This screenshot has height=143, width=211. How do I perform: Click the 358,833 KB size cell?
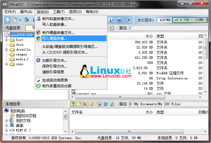coord(144,42)
